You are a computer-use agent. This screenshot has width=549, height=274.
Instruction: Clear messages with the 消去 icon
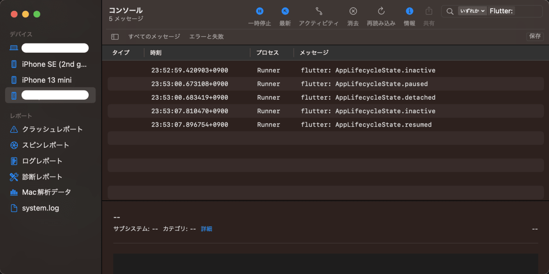tap(353, 11)
